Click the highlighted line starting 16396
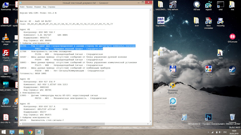 pos(78,46)
